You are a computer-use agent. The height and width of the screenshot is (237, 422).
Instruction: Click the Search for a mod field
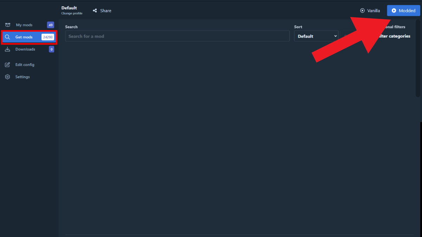coord(177,36)
